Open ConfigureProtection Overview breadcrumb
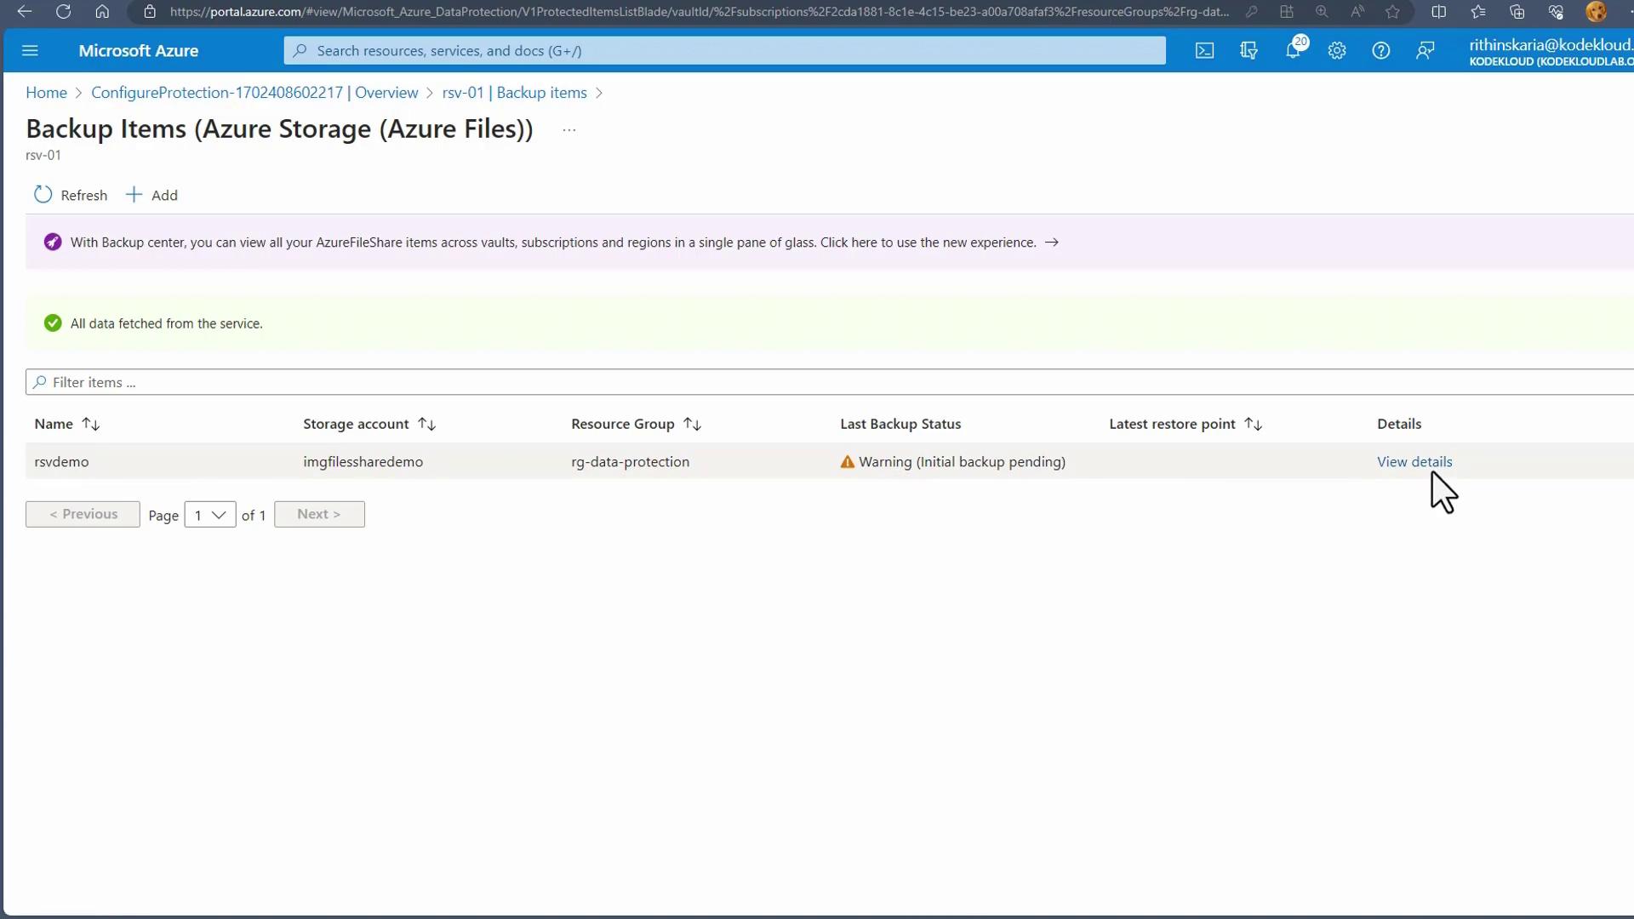 (x=254, y=93)
